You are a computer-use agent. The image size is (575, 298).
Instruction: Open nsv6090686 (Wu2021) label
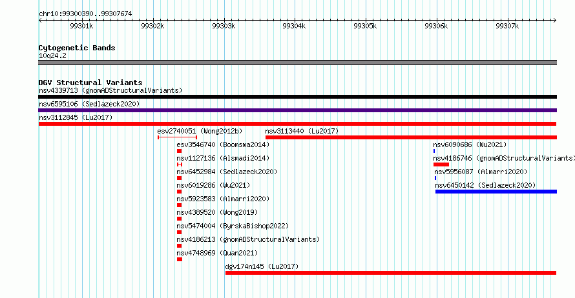click(x=470, y=144)
